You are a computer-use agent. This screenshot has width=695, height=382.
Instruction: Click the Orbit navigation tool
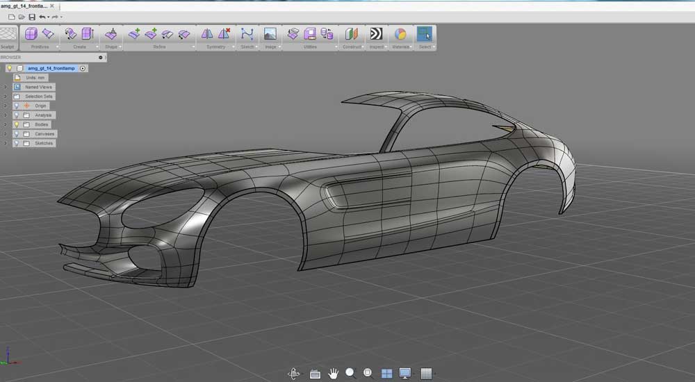[x=293, y=374]
